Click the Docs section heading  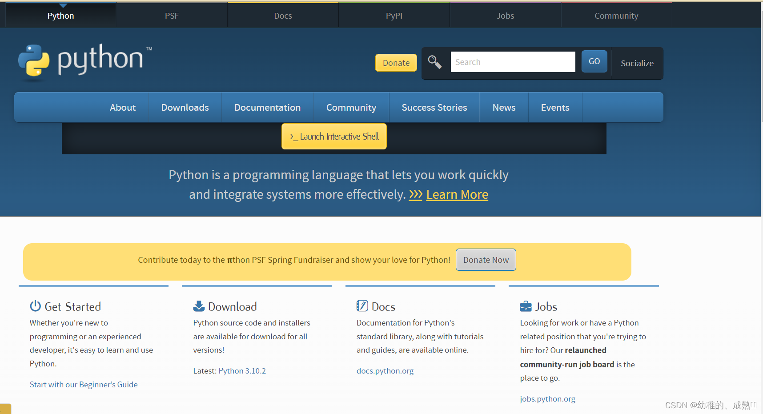click(x=383, y=306)
